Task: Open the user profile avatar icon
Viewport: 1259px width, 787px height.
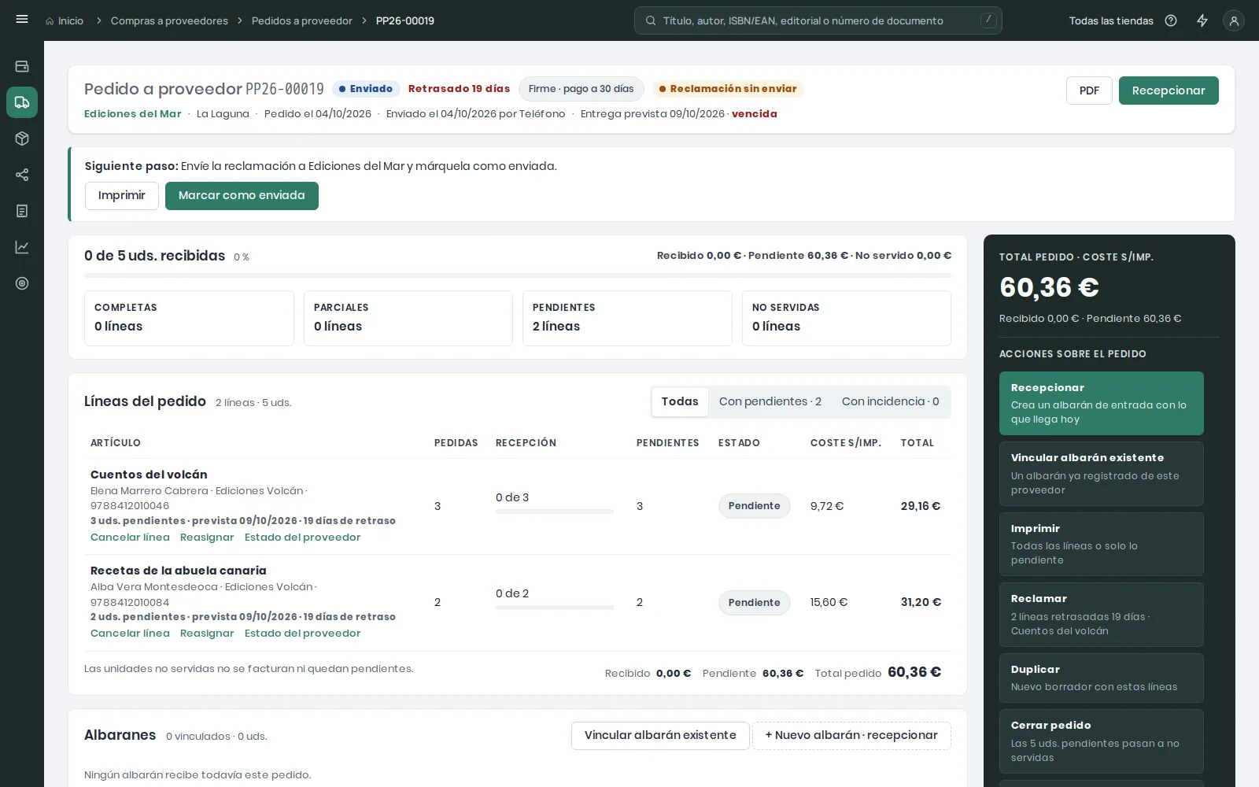Action: [1234, 20]
